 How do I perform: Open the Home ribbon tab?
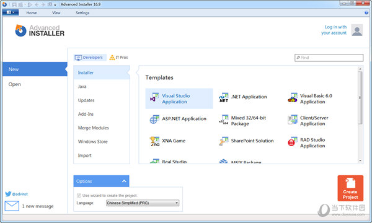(32, 13)
